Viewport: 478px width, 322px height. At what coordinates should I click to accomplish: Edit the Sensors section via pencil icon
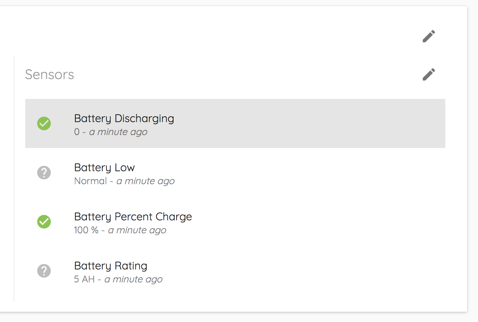click(x=429, y=74)
